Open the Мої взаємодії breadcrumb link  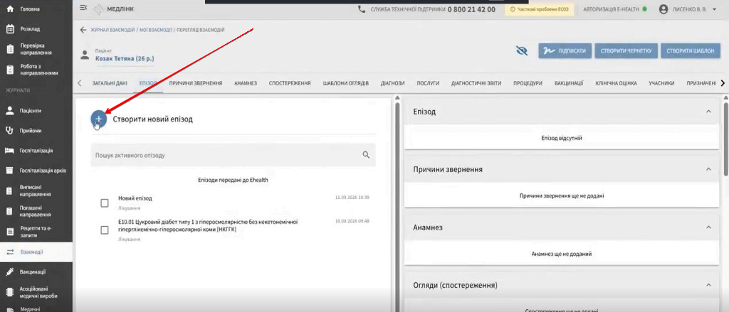pyautogui.click(x=155, y=30)
